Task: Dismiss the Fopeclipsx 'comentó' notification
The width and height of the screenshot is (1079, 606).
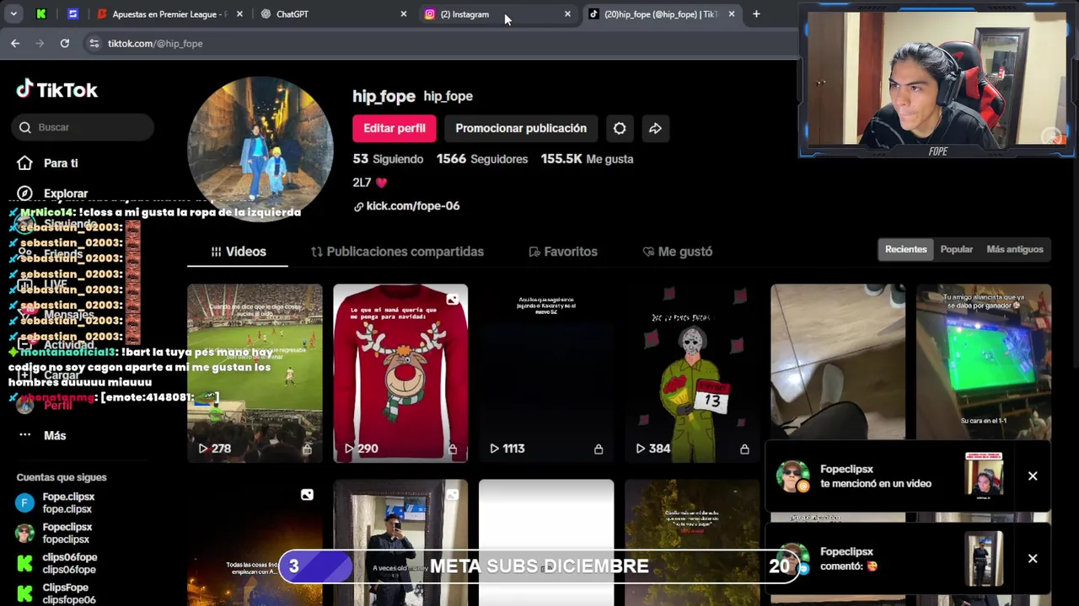Action: (x=1033, y=559)
